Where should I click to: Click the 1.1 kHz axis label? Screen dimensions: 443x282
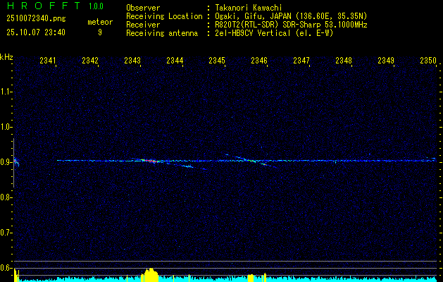point(6,92)
